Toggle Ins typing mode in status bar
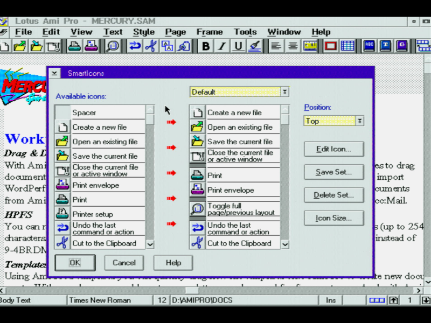This screenshot has width=431, height=323. click(x=331, y=300)
